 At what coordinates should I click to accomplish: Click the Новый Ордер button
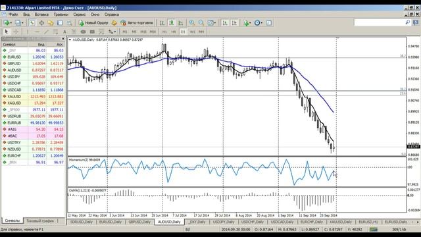pos(93,23)
